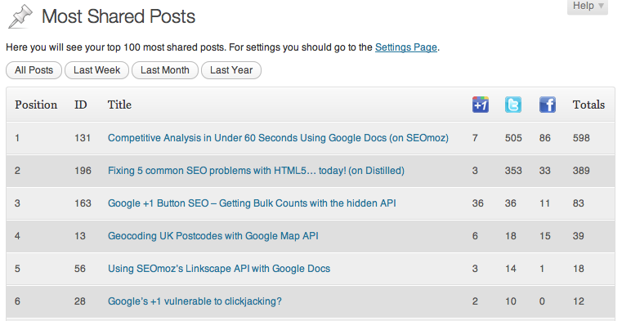Click total value 598
Image resolution: width=622 pixels, height=321 pixels.
(581, 138)
